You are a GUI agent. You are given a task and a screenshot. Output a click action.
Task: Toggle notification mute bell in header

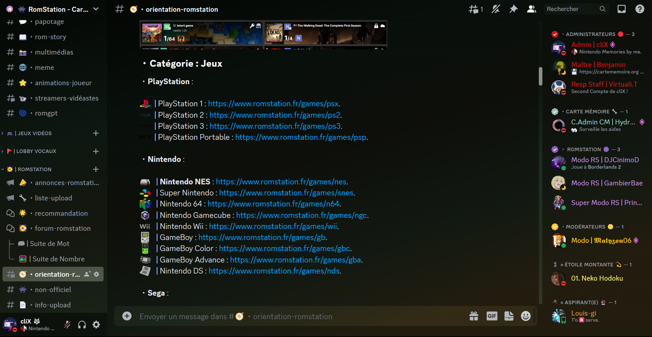pyautogui.click(x=496, y=9)
